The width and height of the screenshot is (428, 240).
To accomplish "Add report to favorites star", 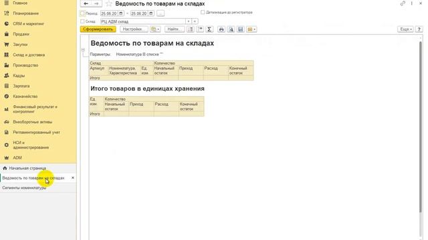I will pyautogui.click(x=108, y=3).
